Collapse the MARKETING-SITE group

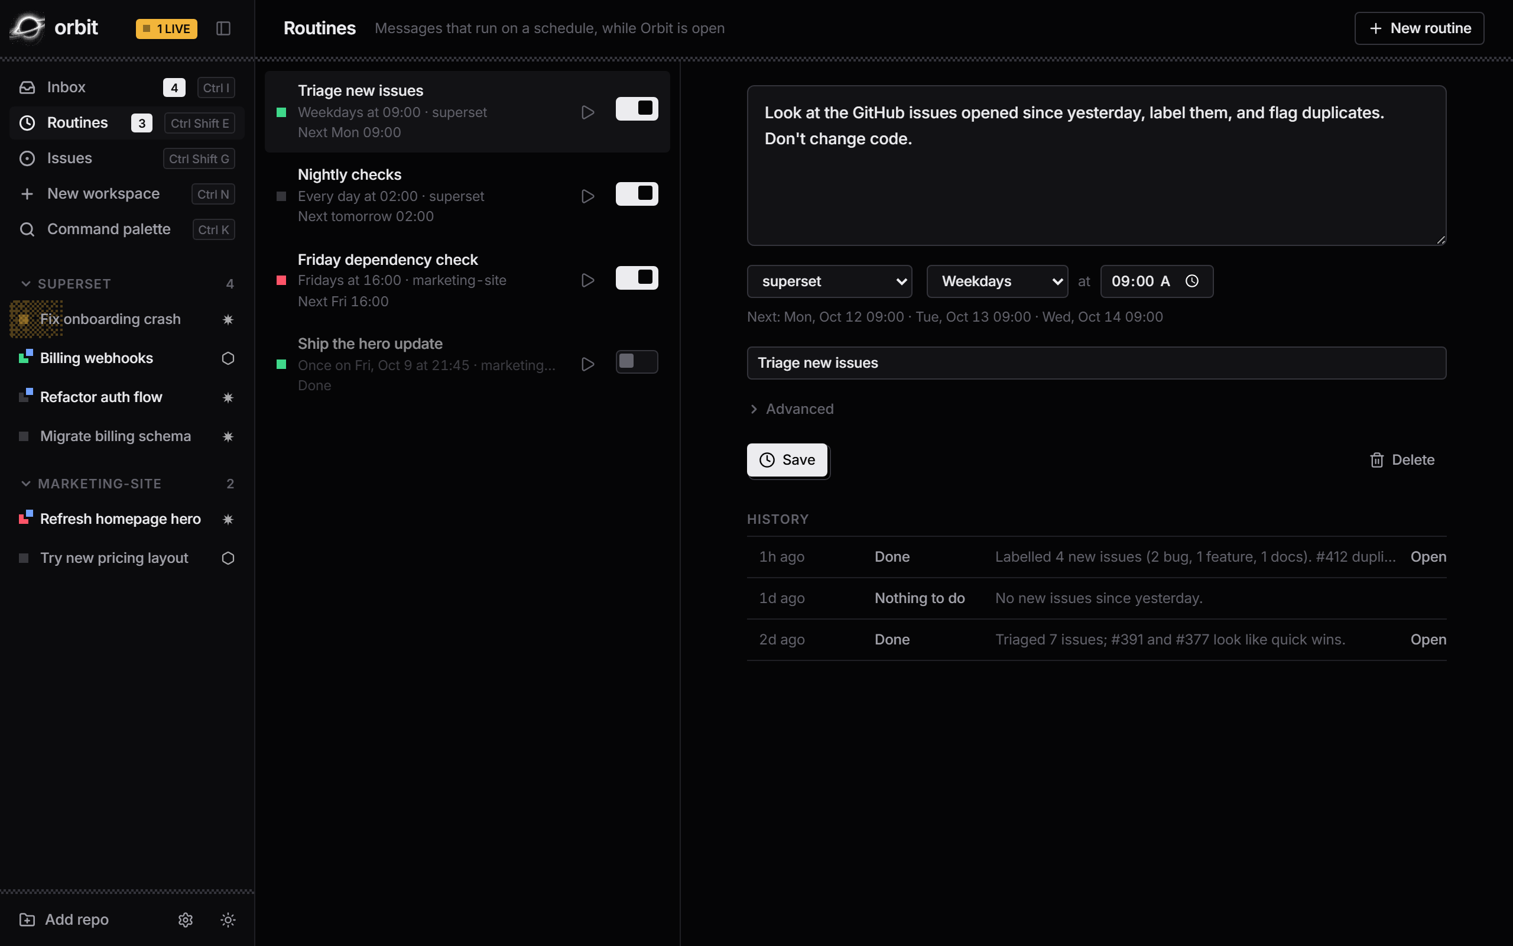click(x=127, y=484)
